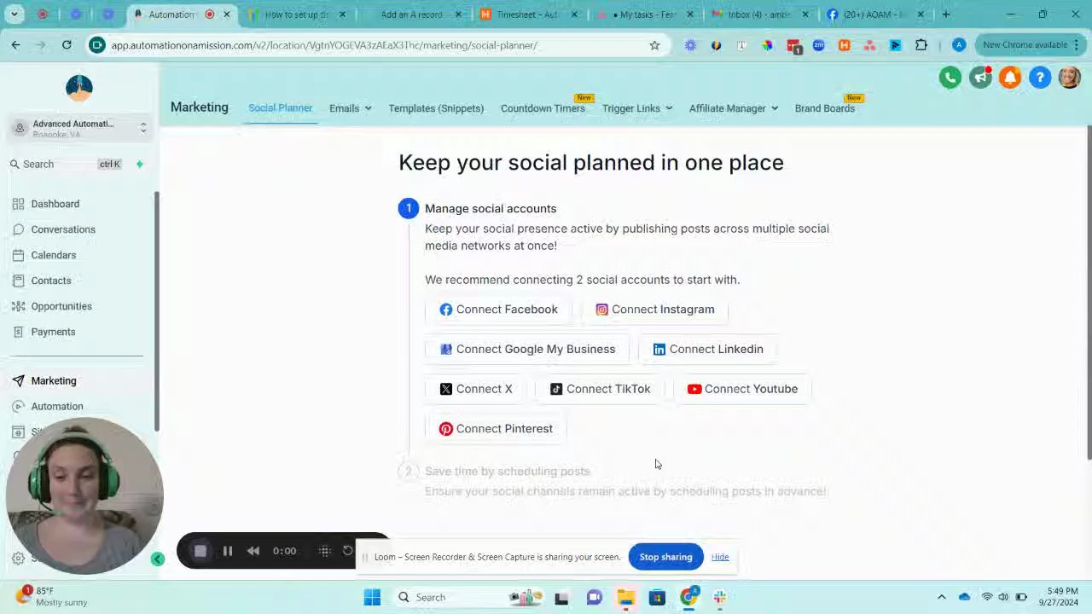
Task: Open the orange notifications bell
Action: pyautogui.click(x=1010, y=78)
